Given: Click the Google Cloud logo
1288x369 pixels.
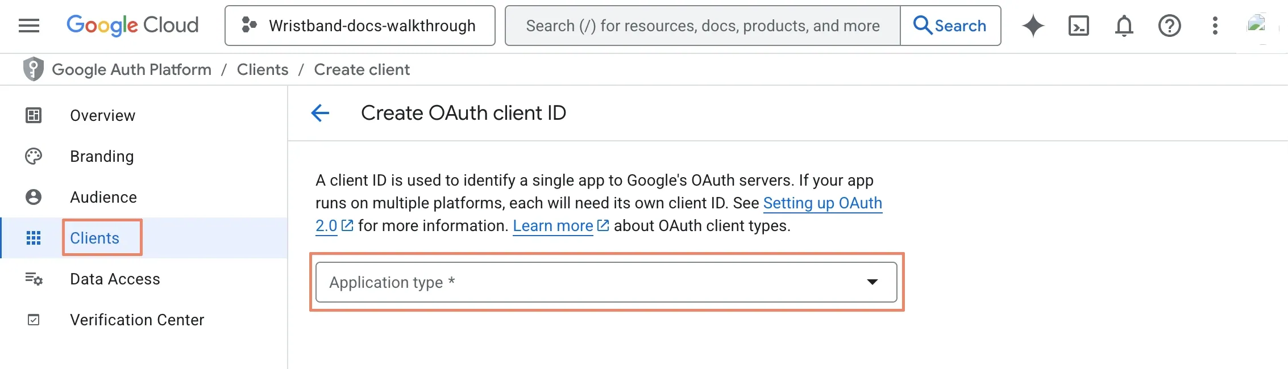Looking at the screenshot, I should point(132,26).
